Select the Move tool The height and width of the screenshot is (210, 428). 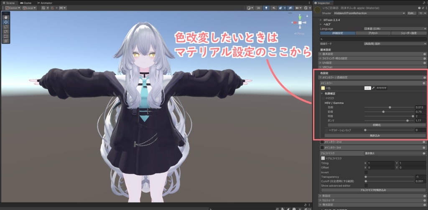pos(6,22)
